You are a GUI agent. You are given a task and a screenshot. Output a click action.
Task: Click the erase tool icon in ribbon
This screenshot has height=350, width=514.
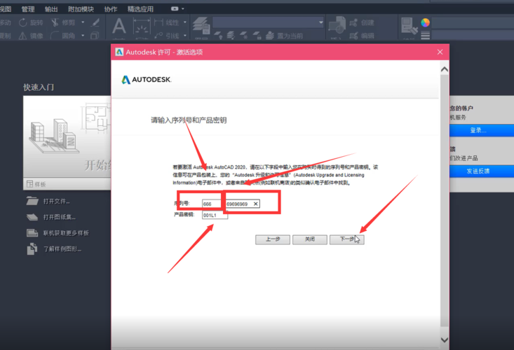[x=95, y=22]
